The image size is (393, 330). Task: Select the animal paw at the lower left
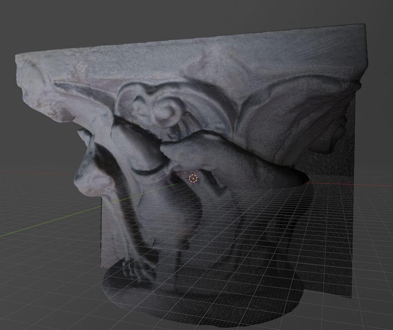pyautogui.click(x=136, y=269)
